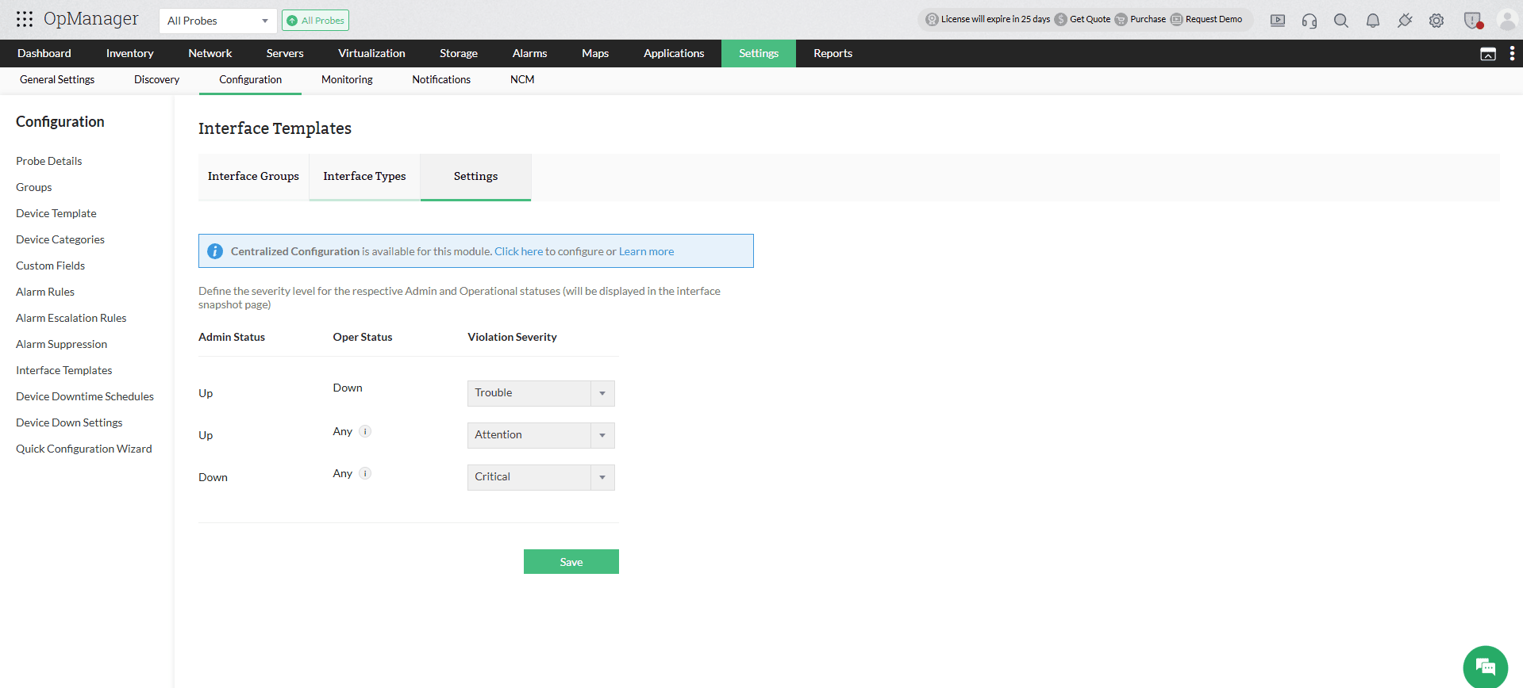This screenshot has width=1523, height=688.
Task: Click the collapse header window icon
Action: tap(1488, 54)
